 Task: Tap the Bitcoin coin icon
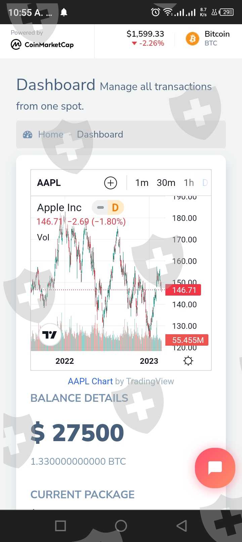[193, 39]
